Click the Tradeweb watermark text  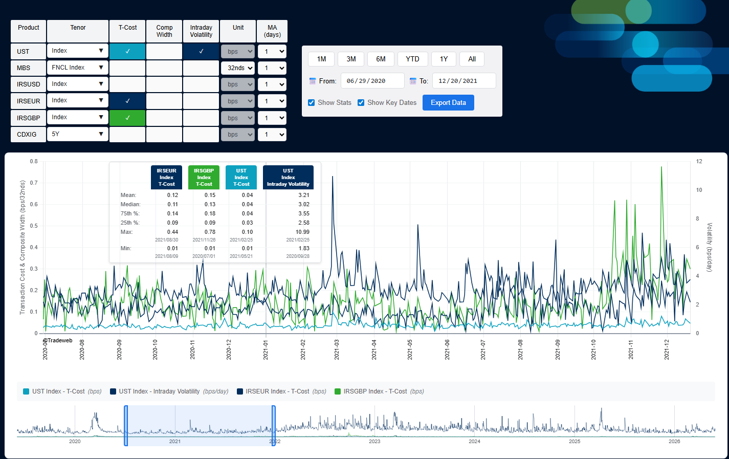click(x=58, y=340)
